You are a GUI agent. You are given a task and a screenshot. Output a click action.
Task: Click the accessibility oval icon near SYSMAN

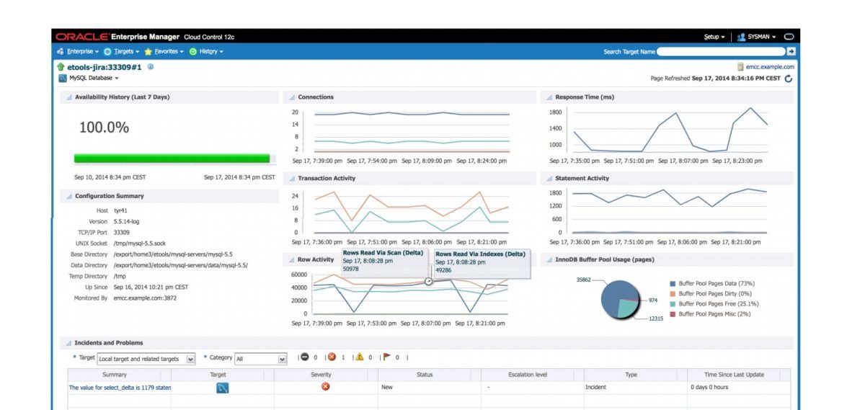[789, 37]
